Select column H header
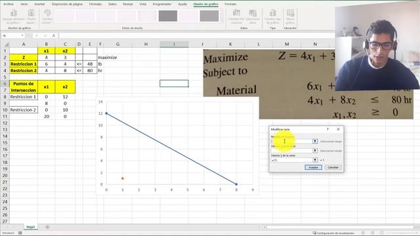Screen dimensions: 420x236 (146, 44)
